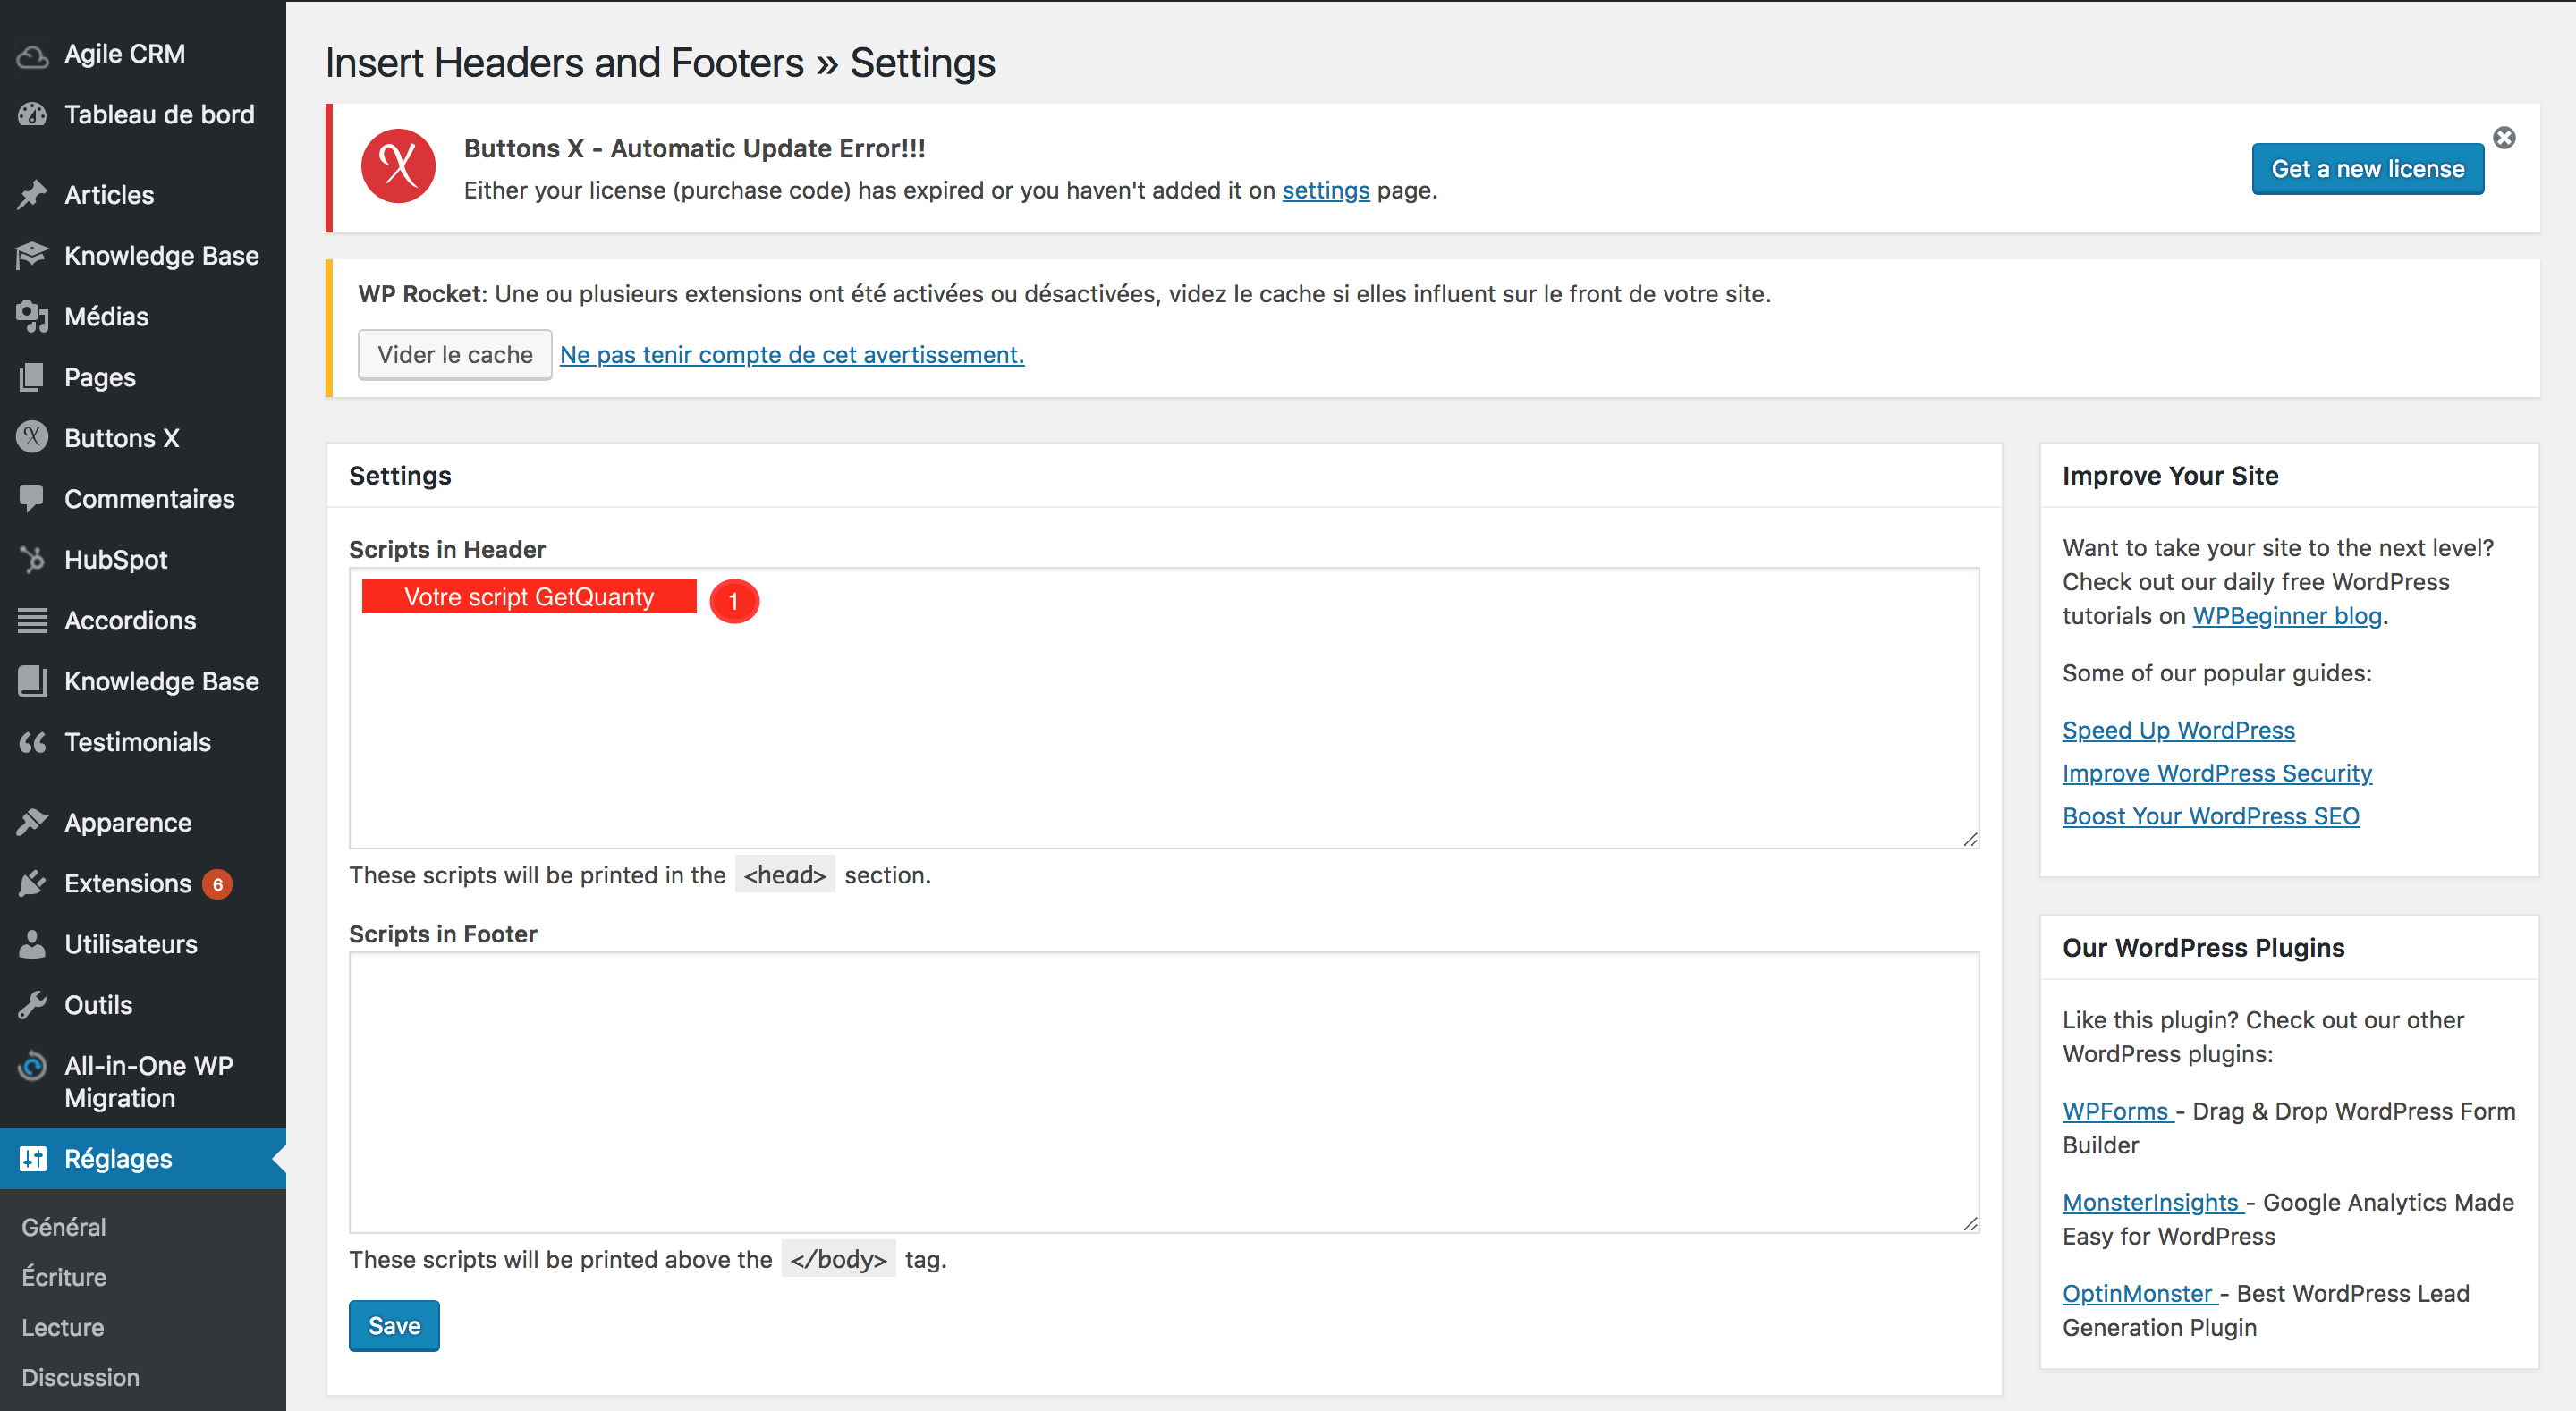Click the Extensions update count badge
The width and height of the screenshot is (2576, 1411).
coord(217,884)
